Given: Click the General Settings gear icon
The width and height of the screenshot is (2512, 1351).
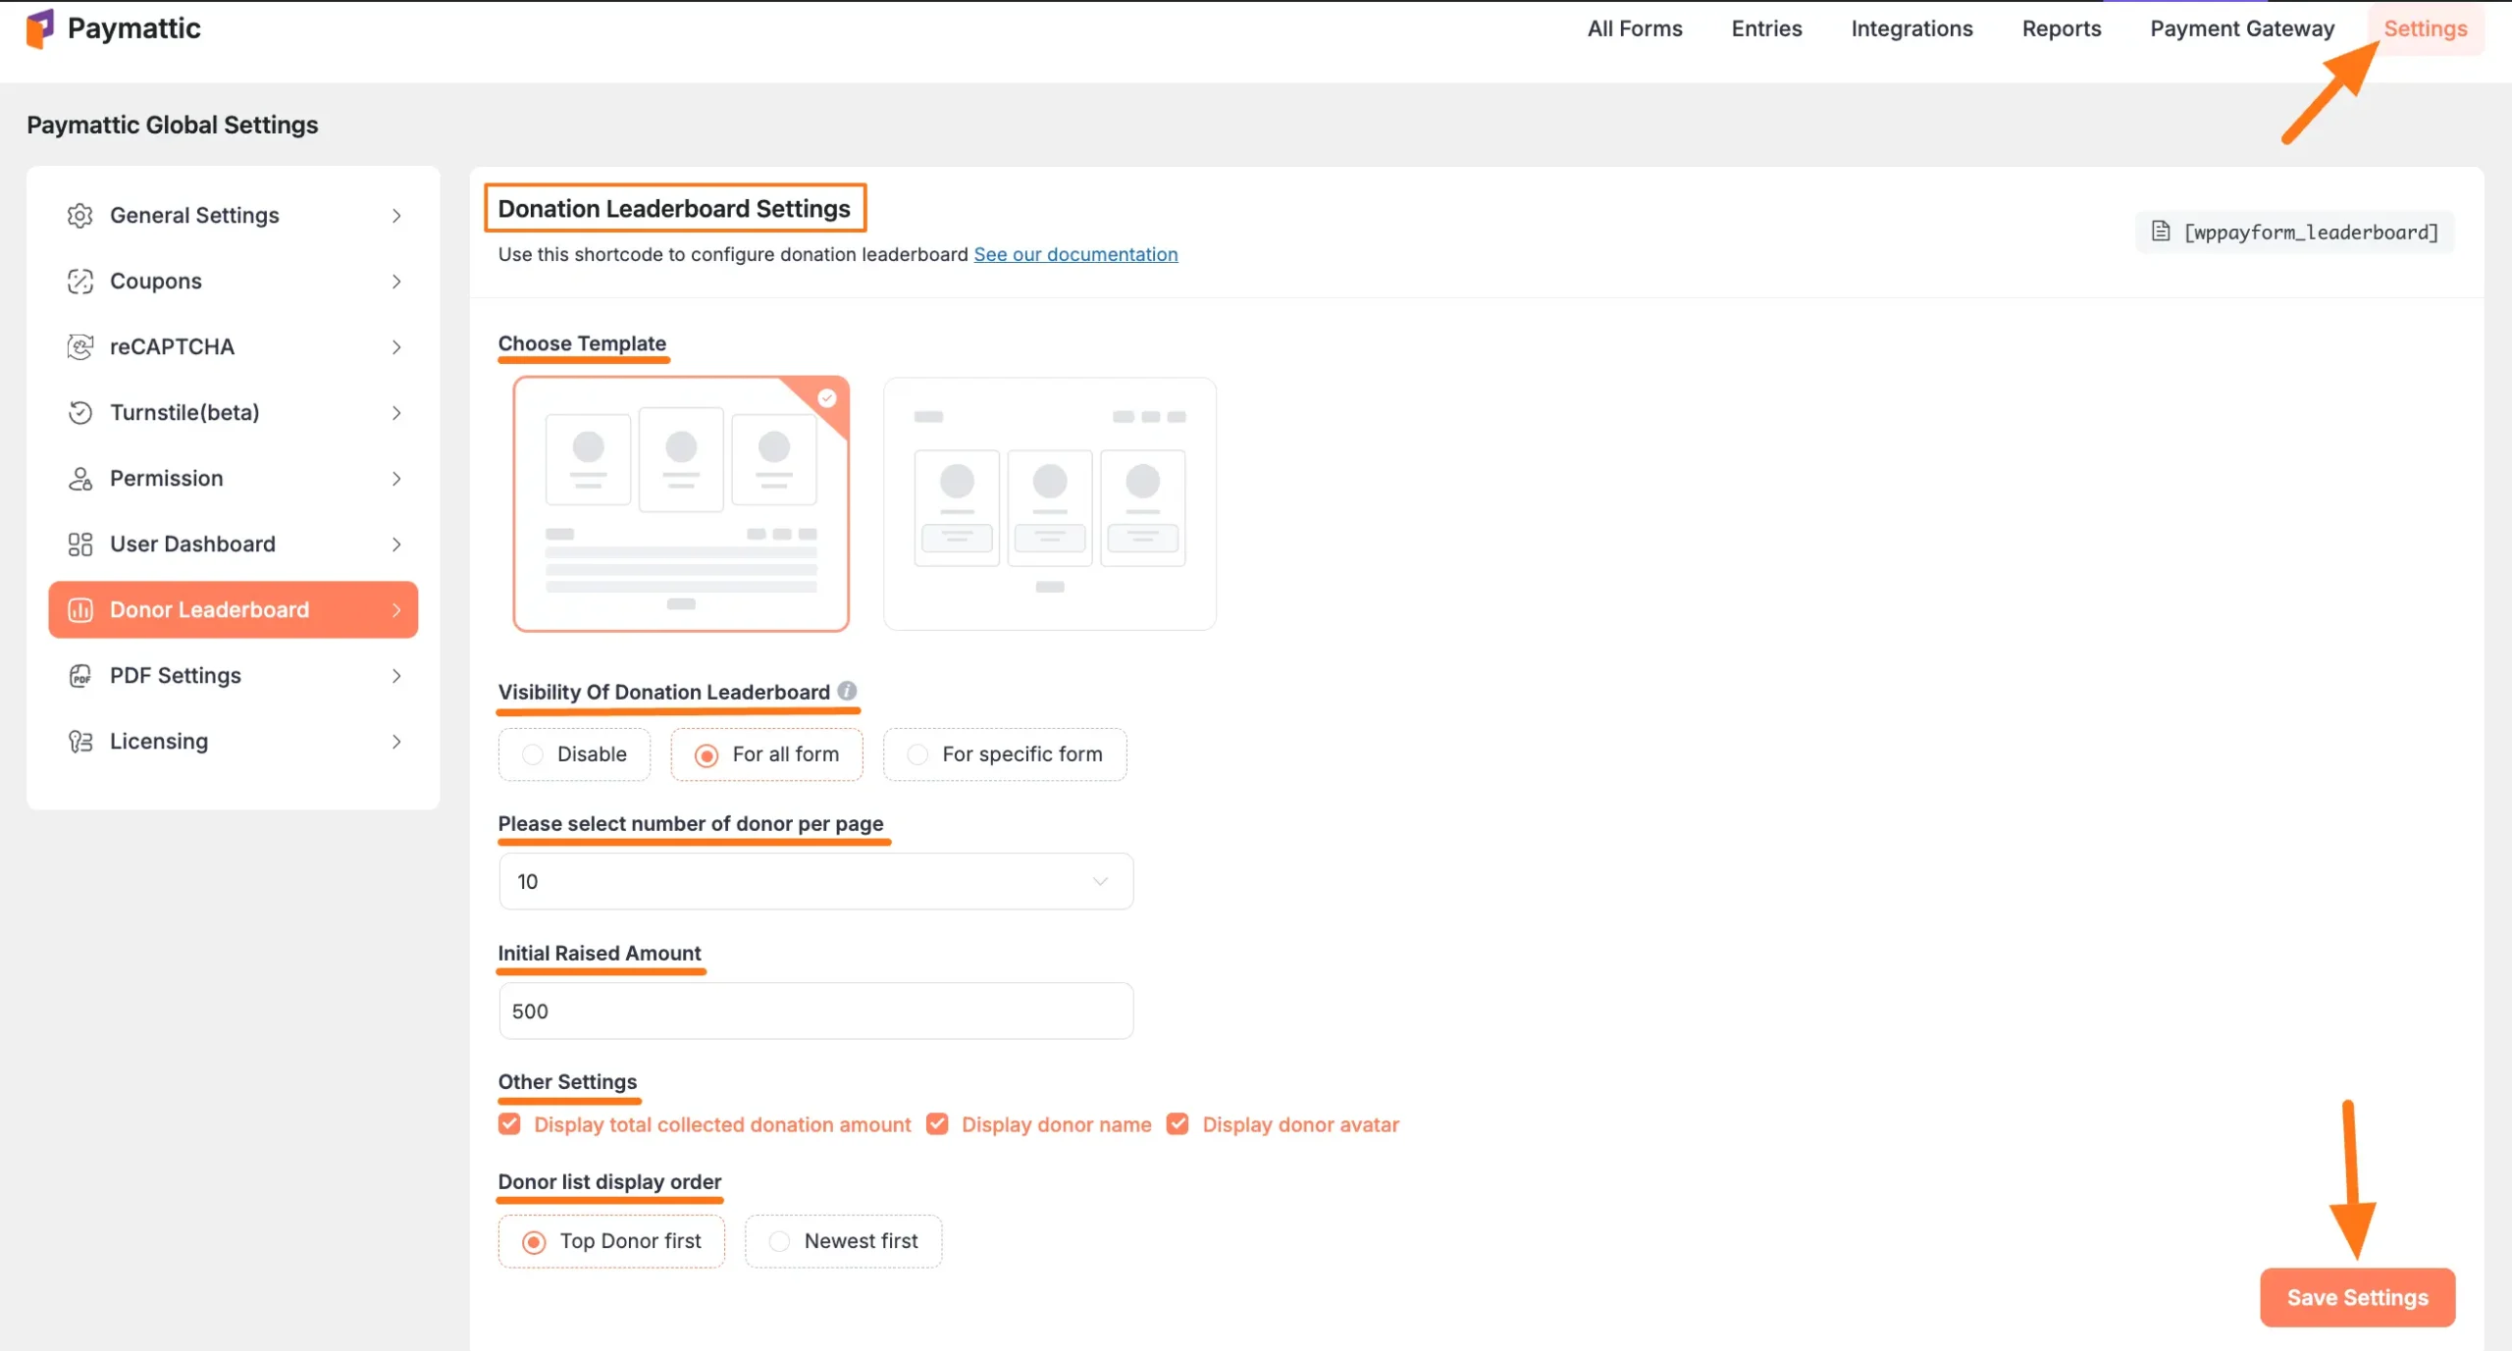Looking at the screenshot, I should 79,216.
